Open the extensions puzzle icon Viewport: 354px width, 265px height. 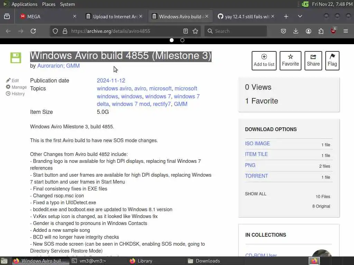point(321,31)
